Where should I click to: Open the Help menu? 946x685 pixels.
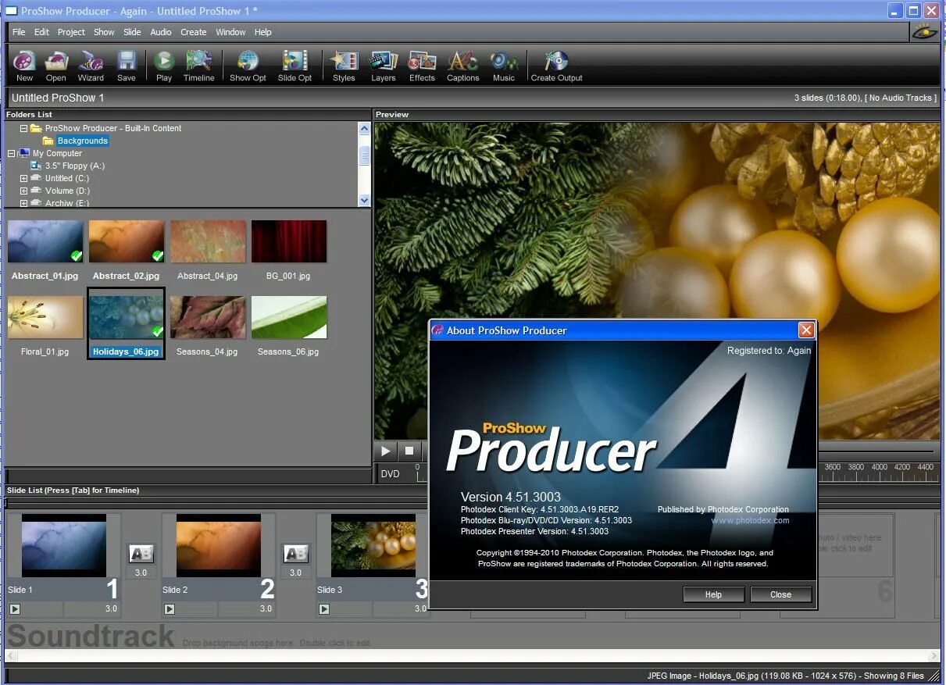click(263, 32)
